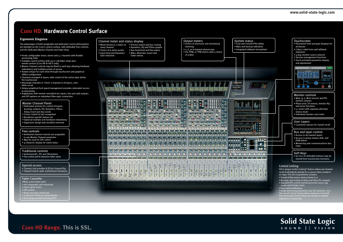
Task: Click the "User Layers" heading
Action: click(x=301, y=122)
